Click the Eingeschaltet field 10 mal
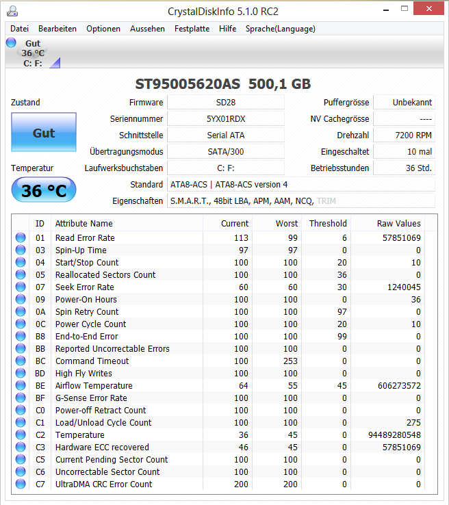The height and width of the screenshot is (505, 449). [x=405, y=152]
